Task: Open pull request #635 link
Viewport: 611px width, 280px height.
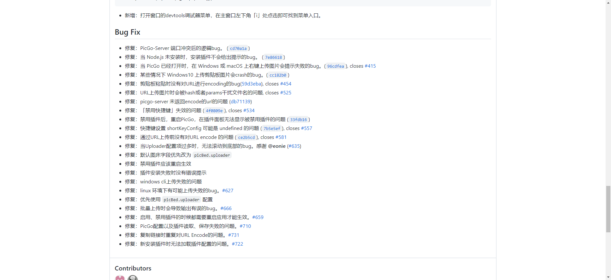Action: (x=294, y=146)
